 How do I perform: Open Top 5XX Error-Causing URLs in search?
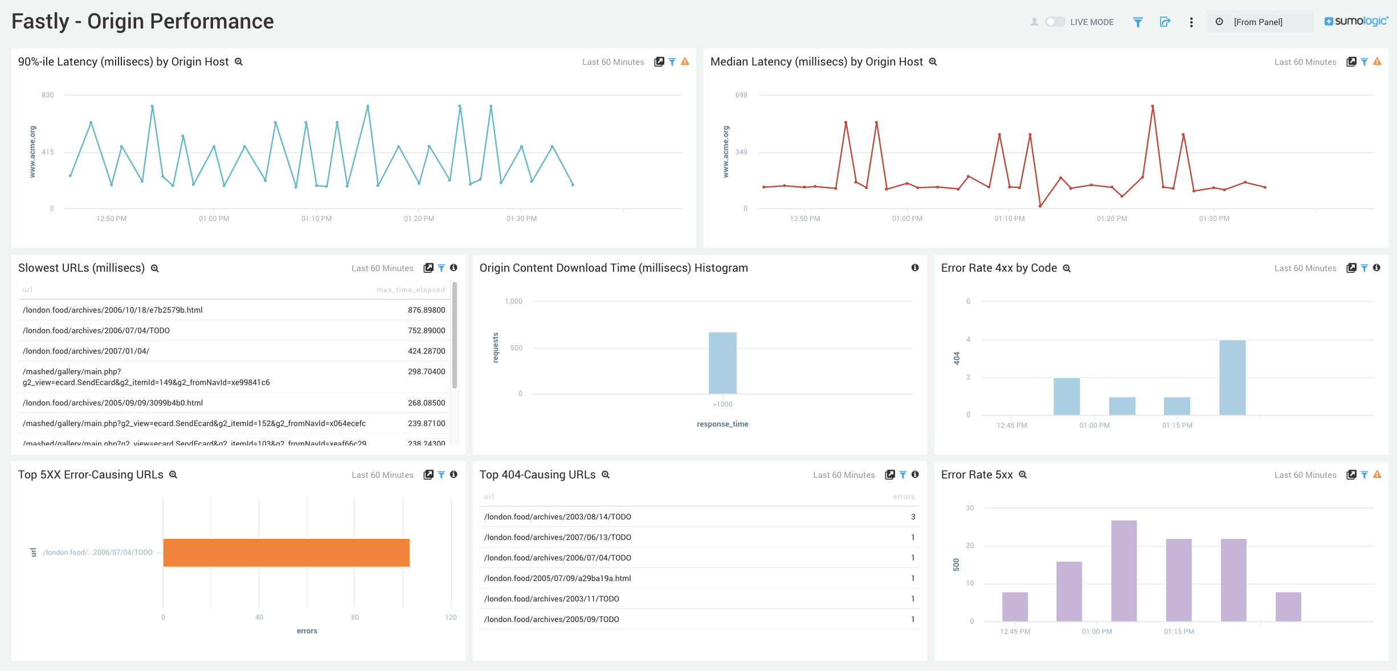428,474
